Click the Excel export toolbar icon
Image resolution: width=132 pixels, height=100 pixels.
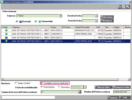coord(124,7)
